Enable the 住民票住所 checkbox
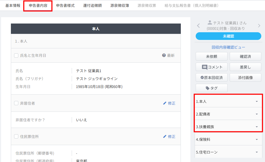Viewport: 265px width, 162px height. click(16, 137)
